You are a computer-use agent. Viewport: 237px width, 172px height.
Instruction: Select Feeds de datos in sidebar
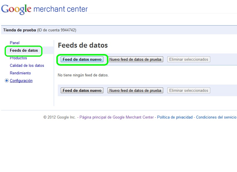[24, 50]
